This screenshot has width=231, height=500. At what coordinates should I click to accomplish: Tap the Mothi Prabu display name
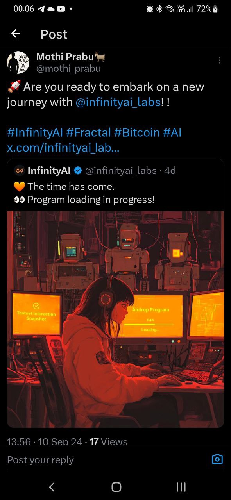pos(65,57)
